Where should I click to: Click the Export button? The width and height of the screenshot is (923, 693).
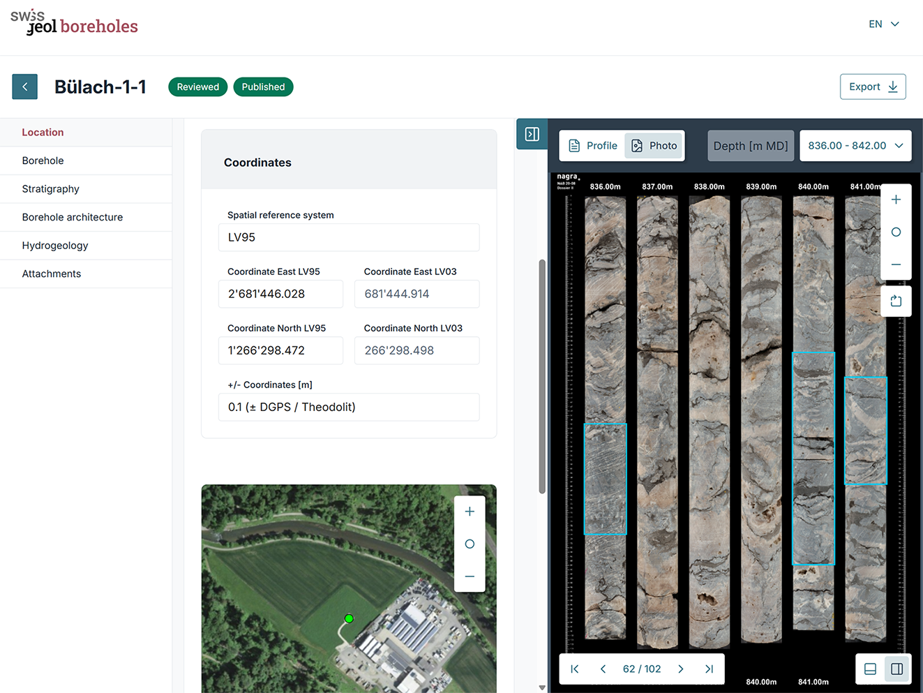873,87
